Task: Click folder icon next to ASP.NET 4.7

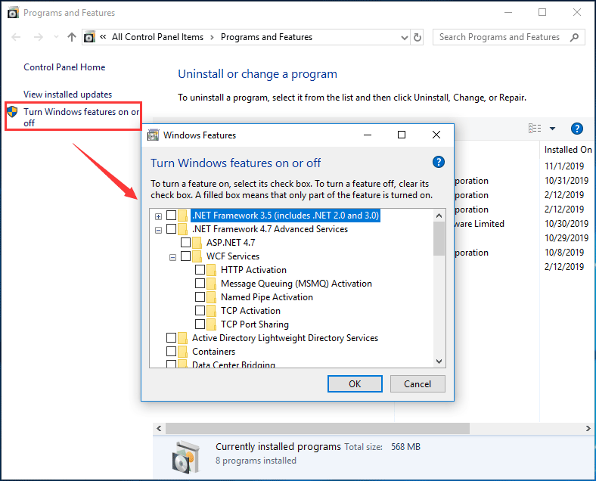Action: (x=197, y=243)
